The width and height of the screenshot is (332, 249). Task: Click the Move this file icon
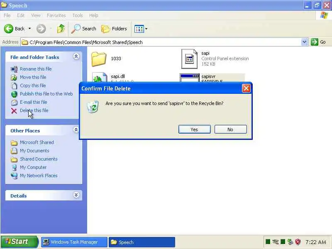point(14,78)
